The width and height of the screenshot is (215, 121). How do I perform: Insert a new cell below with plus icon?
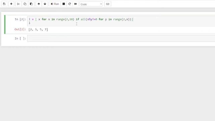[11, 4]
